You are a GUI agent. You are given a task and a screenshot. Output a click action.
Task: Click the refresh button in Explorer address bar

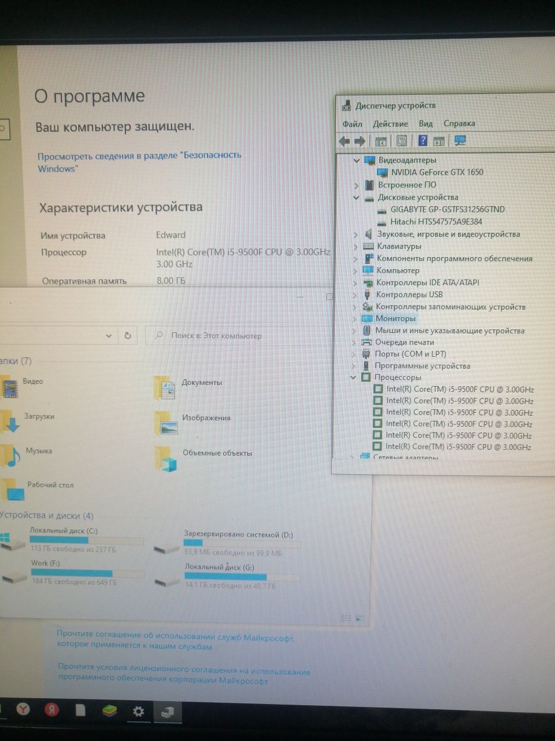pyautogui.click(x=127, y=335)
